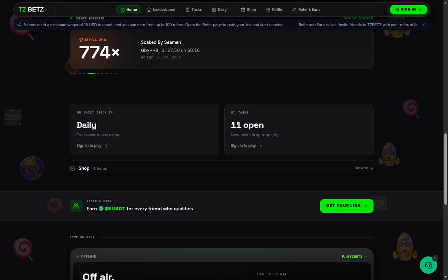Open the Shop nav item
This screenshot has width=448, height=280.
[248, 9]
